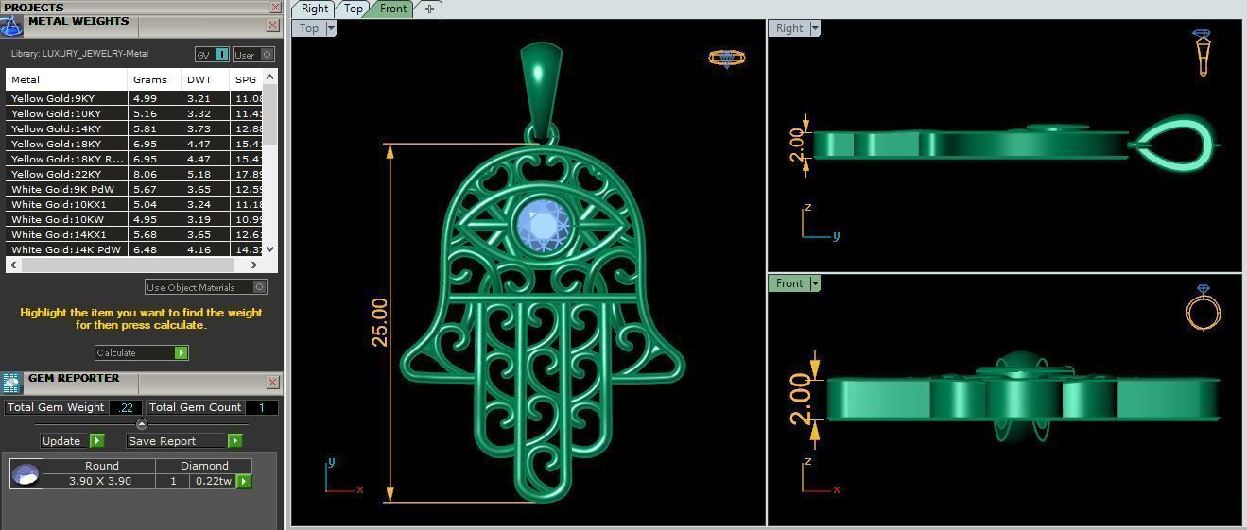The height and width of the screenshot is (530, 1247).
Task: Click the pendant orientation icon in Top viewport
Action: [727, 58]
